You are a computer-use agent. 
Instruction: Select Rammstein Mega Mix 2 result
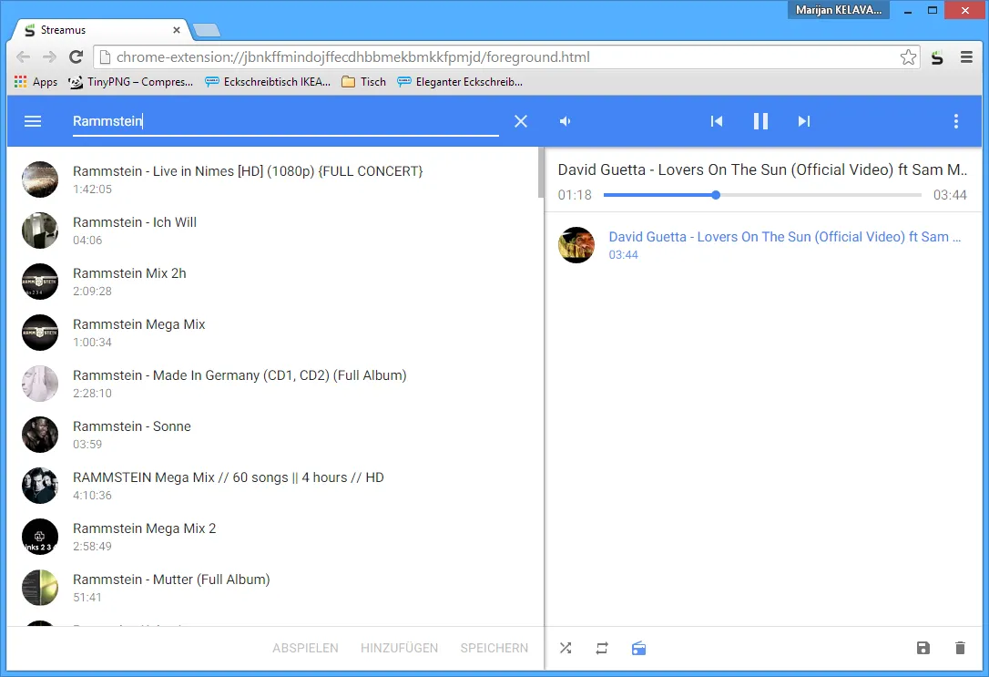[272, 537]
